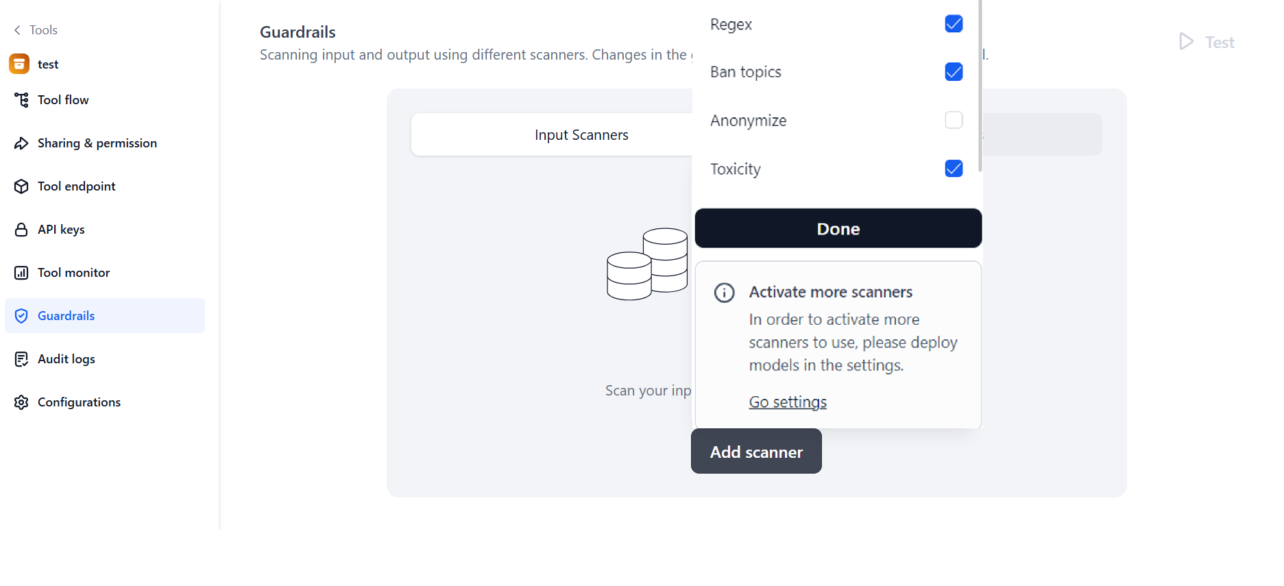Click the Guardrails shield icon
The height and width of the screenshot is (586, 1284).
point(21,316)
